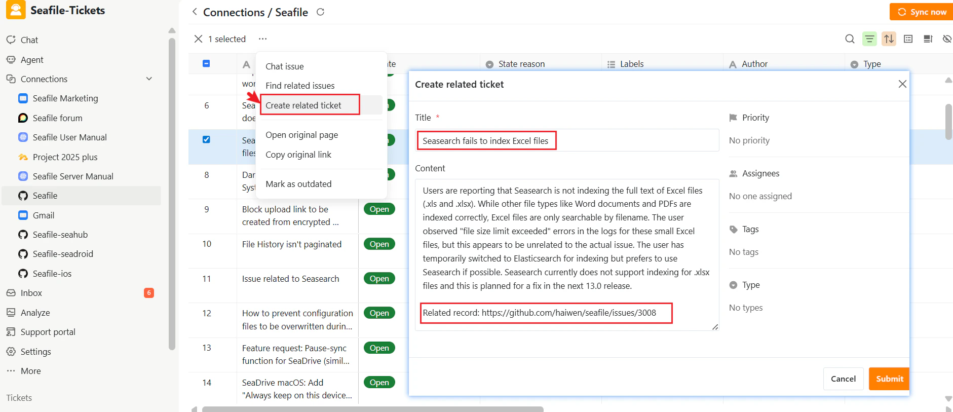Open the search magnifier tool
Screen dimensions: 953x412
pos(850,39)
